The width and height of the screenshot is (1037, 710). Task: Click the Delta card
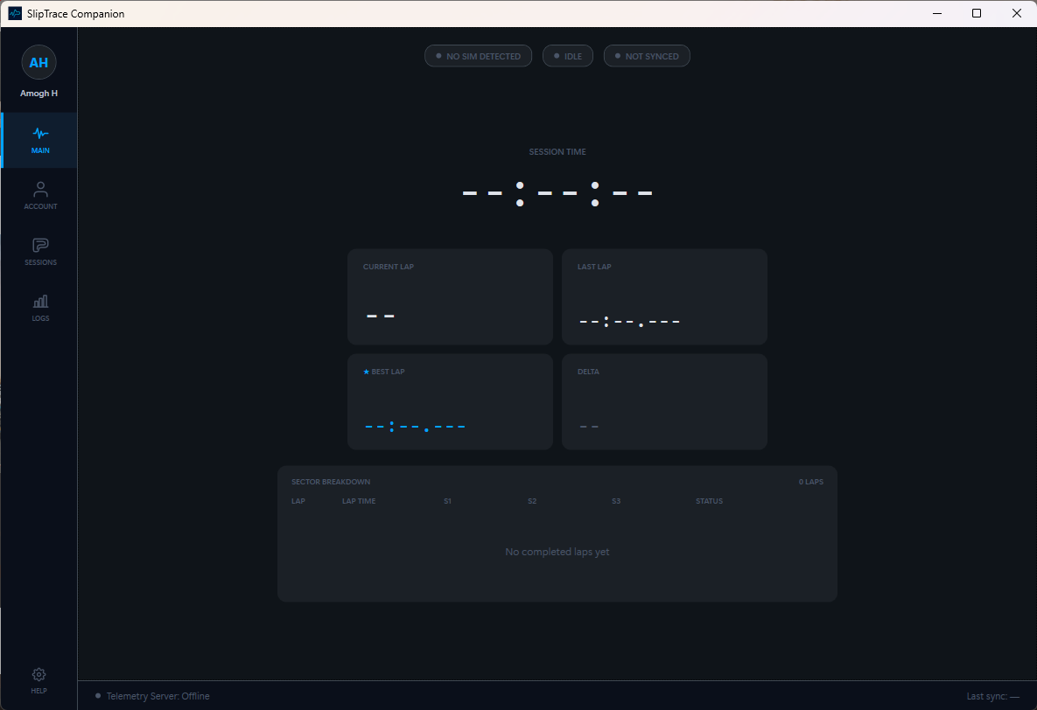(x=664, y=402)
